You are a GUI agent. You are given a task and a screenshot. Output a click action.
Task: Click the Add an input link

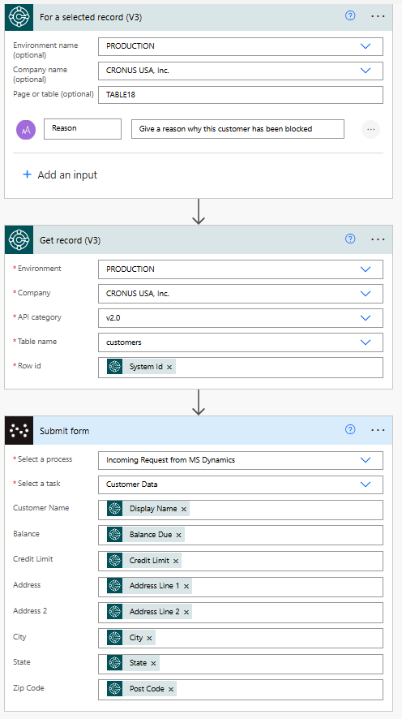point(60,174)
